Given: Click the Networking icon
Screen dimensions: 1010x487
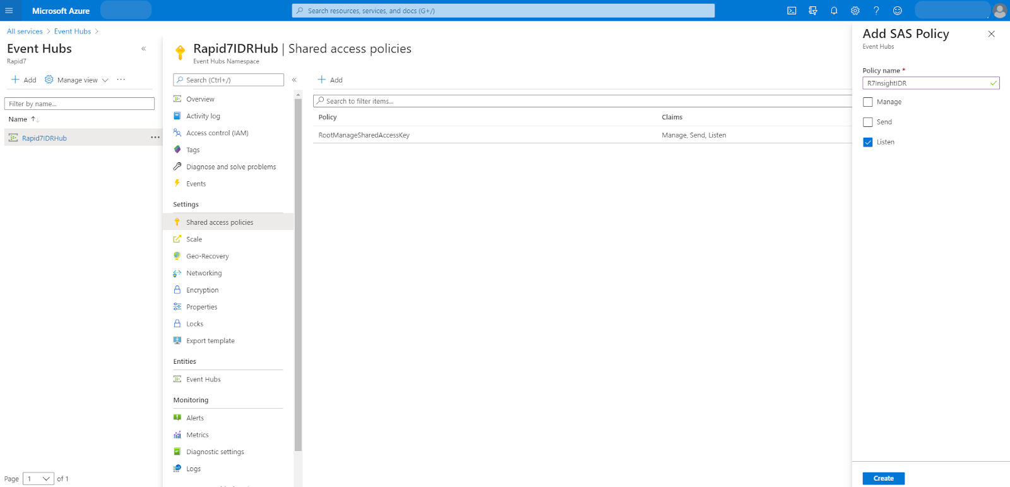Looking at the screenshot, I should click(x=177, y=273).
